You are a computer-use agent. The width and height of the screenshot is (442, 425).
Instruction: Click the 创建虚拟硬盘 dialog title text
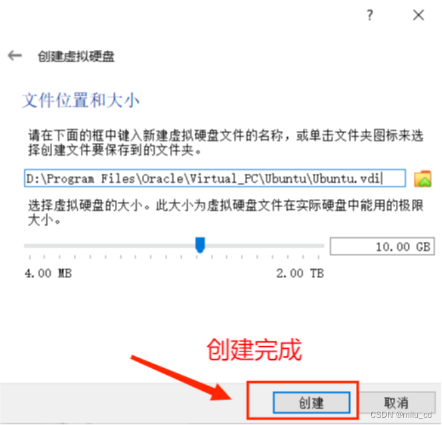coord(76,56)
